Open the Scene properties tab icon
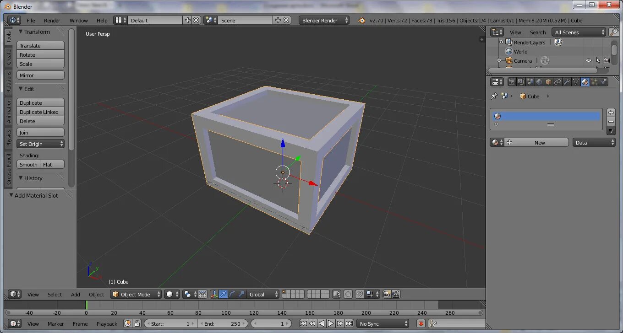Screen dimensions: 623x333 [x=530, y=82]
